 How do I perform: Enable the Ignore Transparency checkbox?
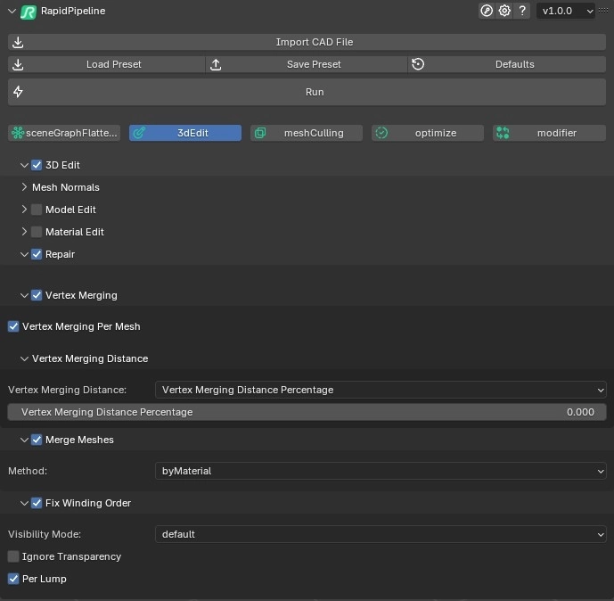tap(13, 556)
